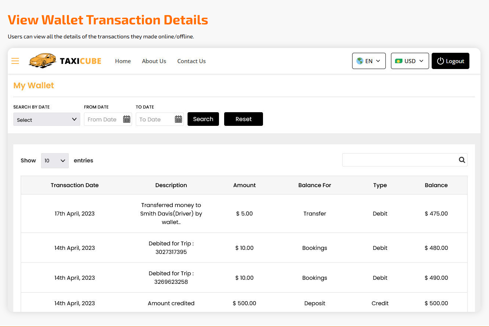Image resolution: width=489 pixels, height=327 pixels.
Task: Sort by Type column header
Action: [x=380, y=185]
